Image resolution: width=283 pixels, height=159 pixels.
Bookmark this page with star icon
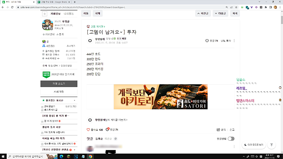coord(236,7)
